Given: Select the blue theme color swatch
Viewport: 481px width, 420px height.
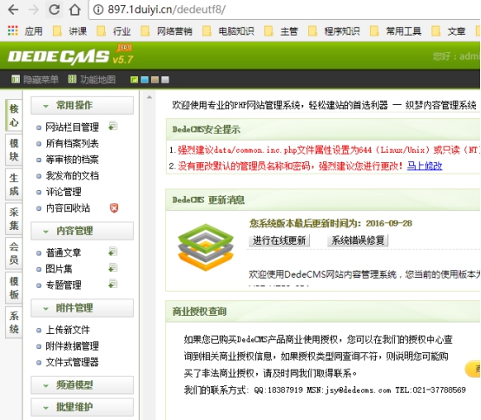Looking at the screenshot, I should [x=144, y=80].
